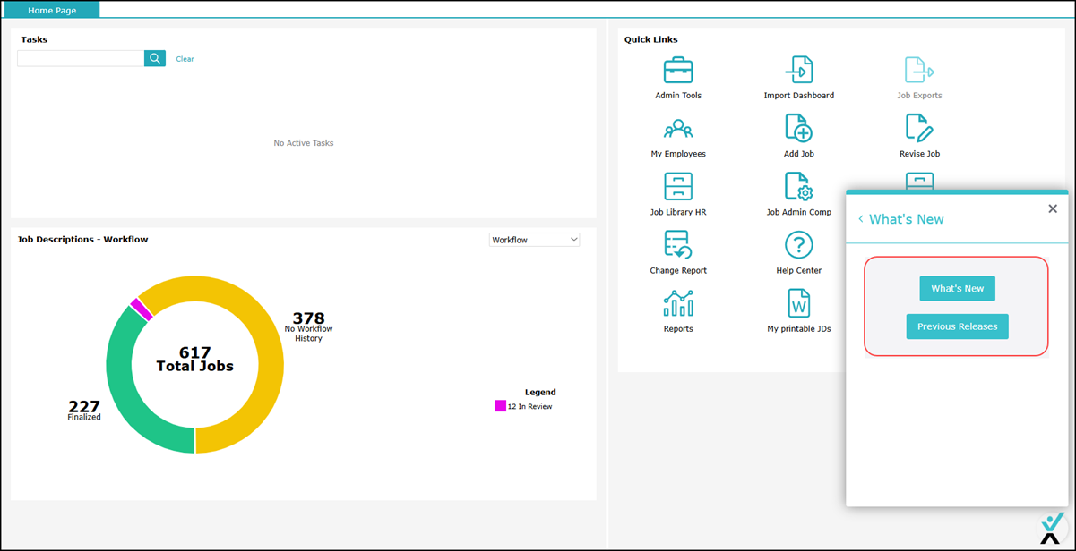Click the Clear link beside search
The height and width of the screenshot is (551, 1076).
(x=185, y=59)
